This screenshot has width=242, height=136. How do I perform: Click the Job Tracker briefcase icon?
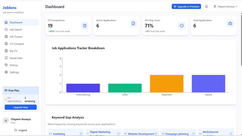tap(6, 37)
